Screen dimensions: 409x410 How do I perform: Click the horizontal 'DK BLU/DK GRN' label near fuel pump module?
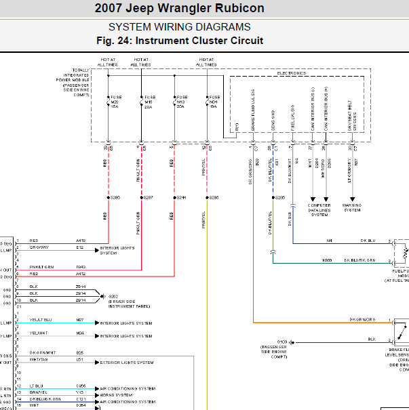coord(359,260)
